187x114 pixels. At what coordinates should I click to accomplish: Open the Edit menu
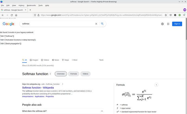(8, 5)
